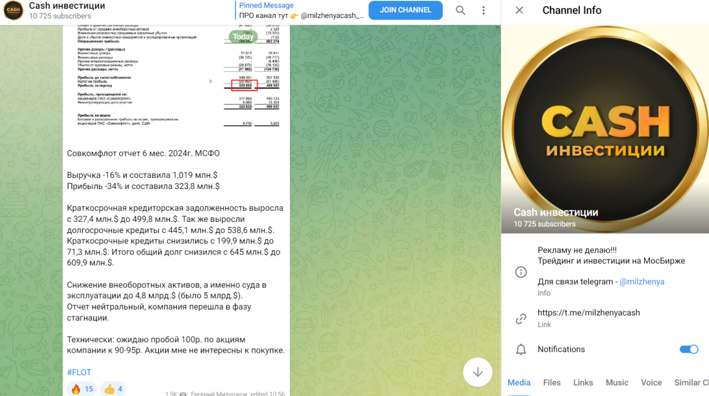Disable the Notifications toggle switch
The width and height of the screenshot is (709, 396).
point(689,350)
